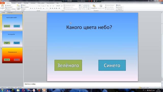The width and height of the screenshot is (163, 92).
Task: Click Восстановить slide reset button
Action: pyautogui.click(x=25, y=7)
